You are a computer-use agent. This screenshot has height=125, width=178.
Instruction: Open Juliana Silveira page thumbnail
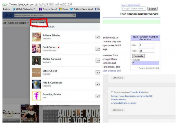tap(36, 37)
